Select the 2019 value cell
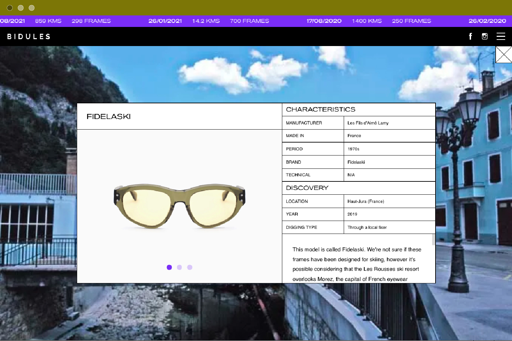Viewport: 512px width, 341px height. pos(389,214)
